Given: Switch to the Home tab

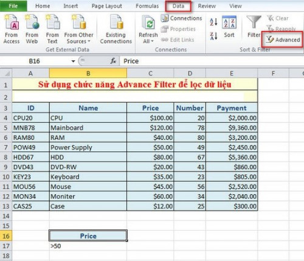Looking at the screenshot, I should pyautogui.click(x=43, y=6).
